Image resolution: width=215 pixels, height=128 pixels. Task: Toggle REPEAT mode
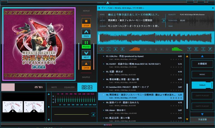click(86, 11)
